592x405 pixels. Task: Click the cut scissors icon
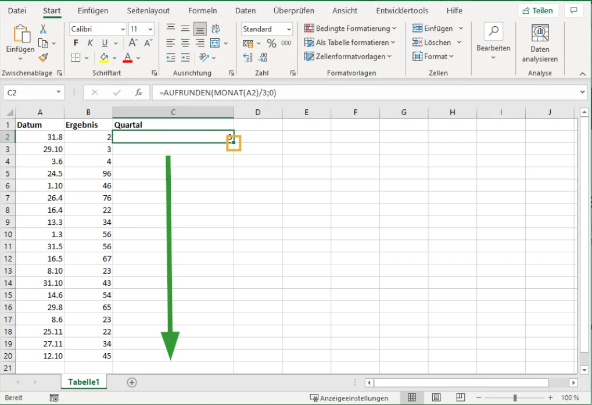pyautogui.click(x=43, y=29)
